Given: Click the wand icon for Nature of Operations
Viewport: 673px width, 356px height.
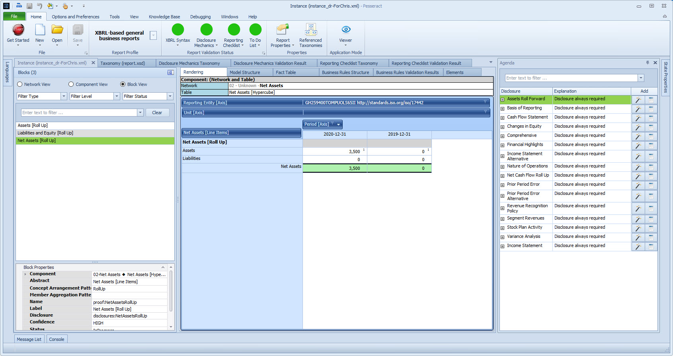Looking at the screenshot, I should (x=638, y=167).
